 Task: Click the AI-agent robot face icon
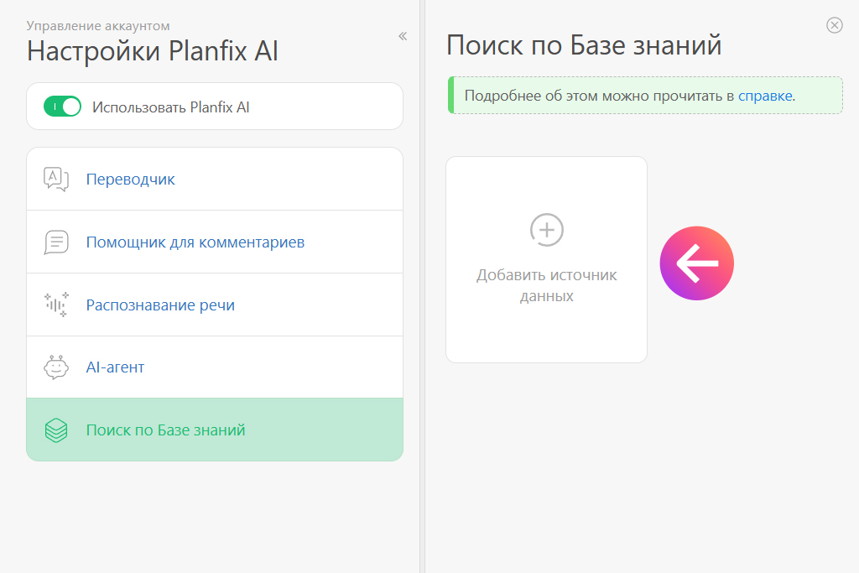[56, 367]
